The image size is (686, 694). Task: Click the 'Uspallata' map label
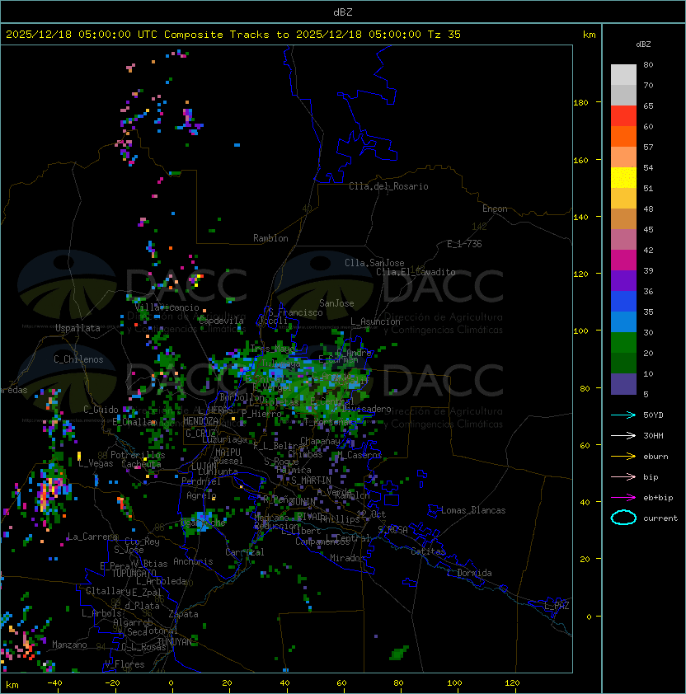coord(78,328)
